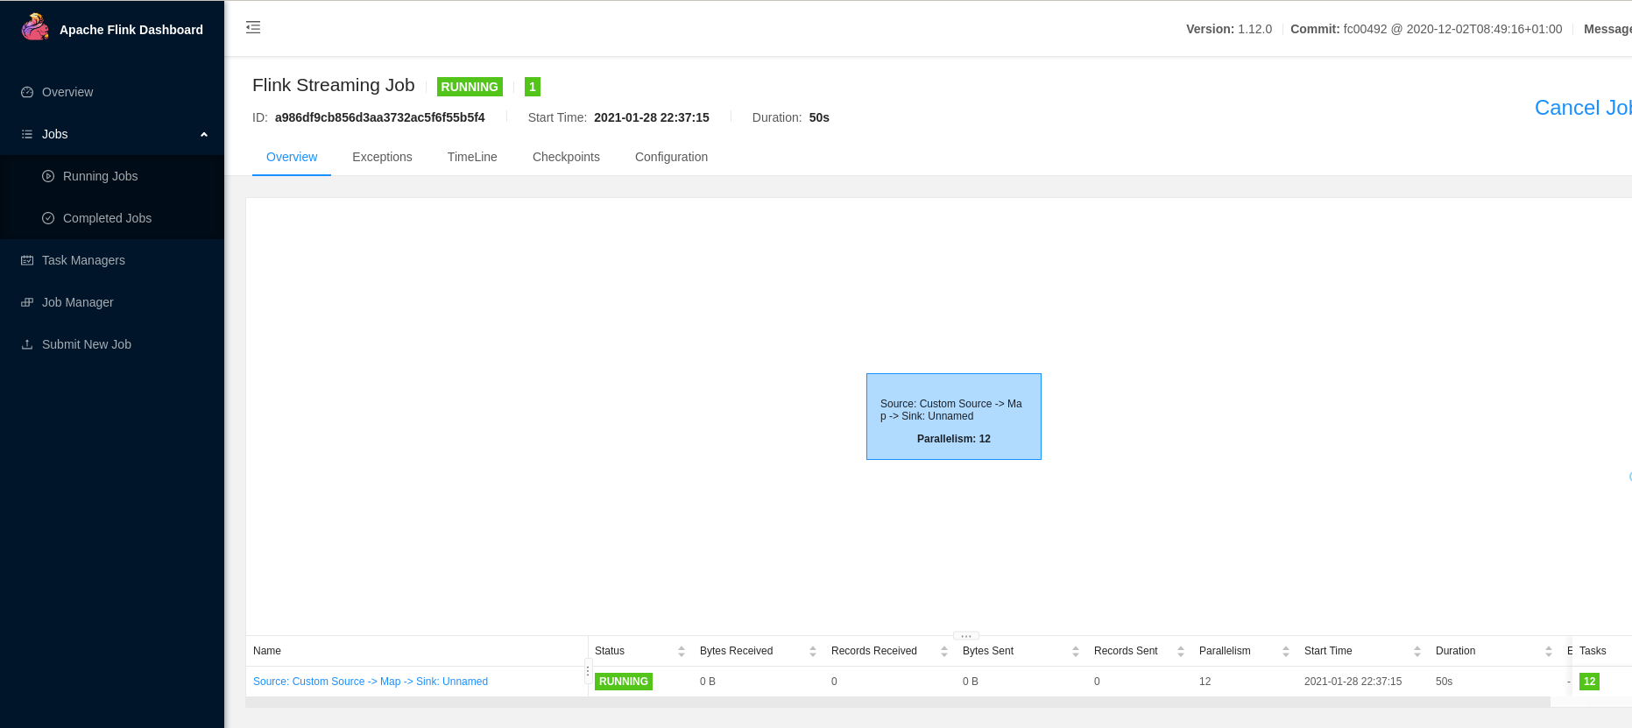
Task: Click the Tasks column header
Action: point(1593,651)
